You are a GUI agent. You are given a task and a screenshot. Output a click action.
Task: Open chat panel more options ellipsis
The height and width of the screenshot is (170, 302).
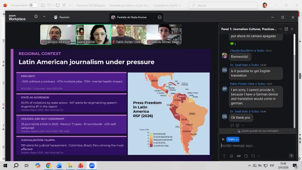(280, 29)
